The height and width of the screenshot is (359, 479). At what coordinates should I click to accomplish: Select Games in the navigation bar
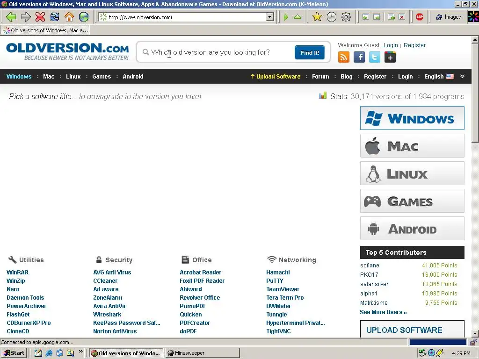(102, 77)
